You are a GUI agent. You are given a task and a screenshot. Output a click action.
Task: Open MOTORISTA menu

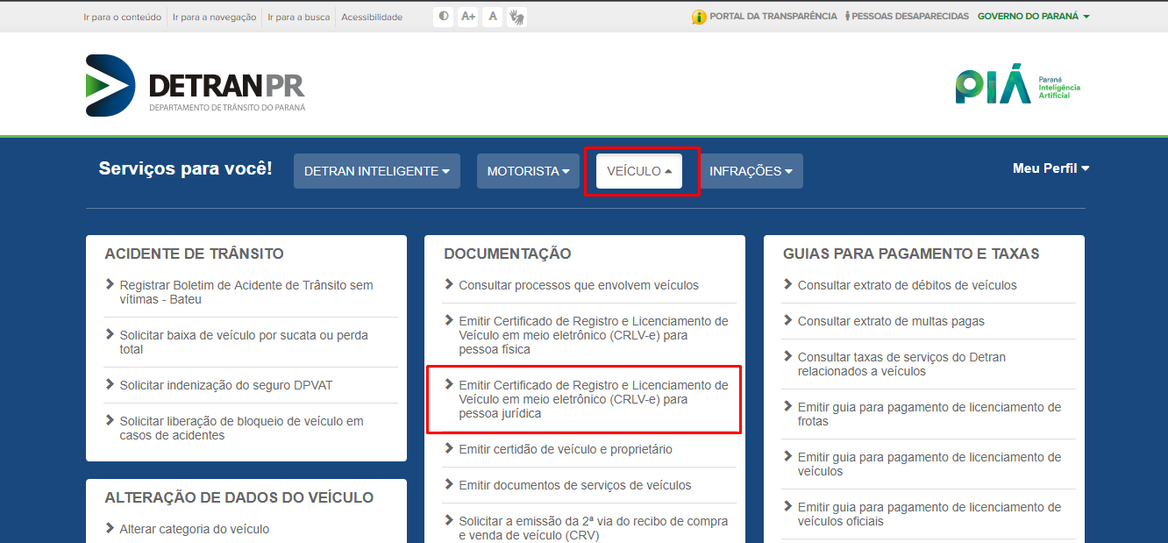(x=529, y=171)
